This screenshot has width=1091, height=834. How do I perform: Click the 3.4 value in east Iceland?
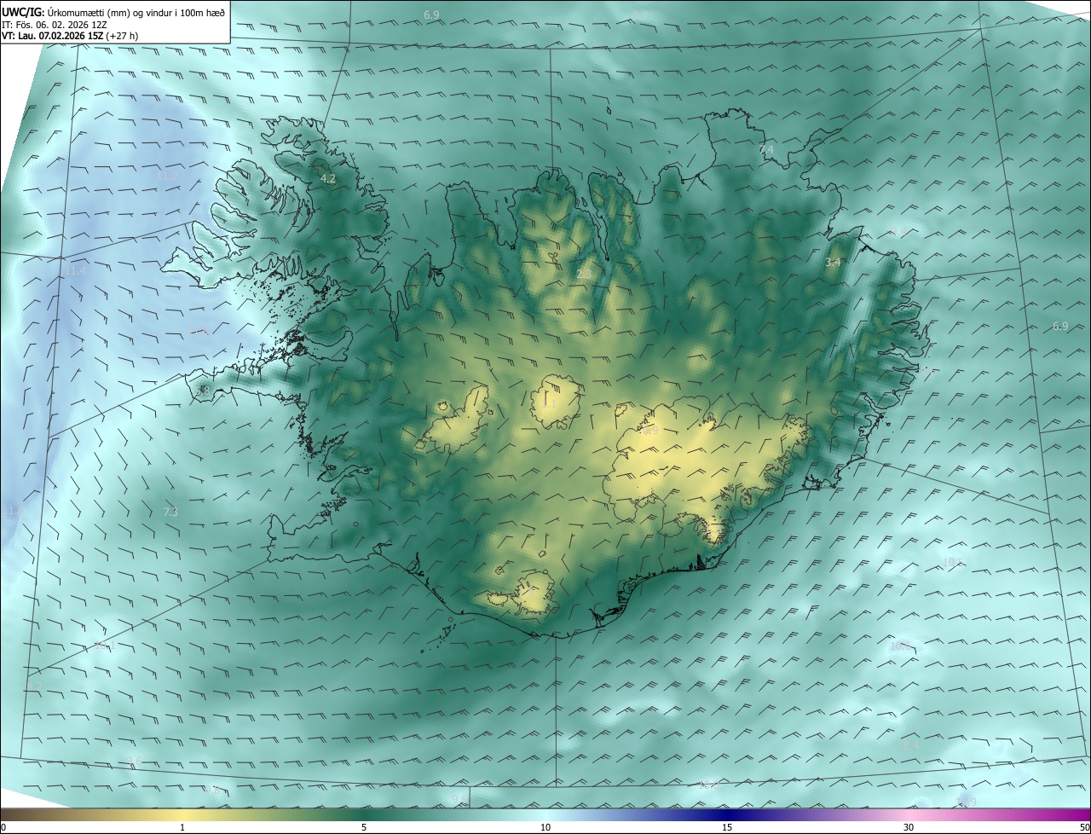(833, 263)
